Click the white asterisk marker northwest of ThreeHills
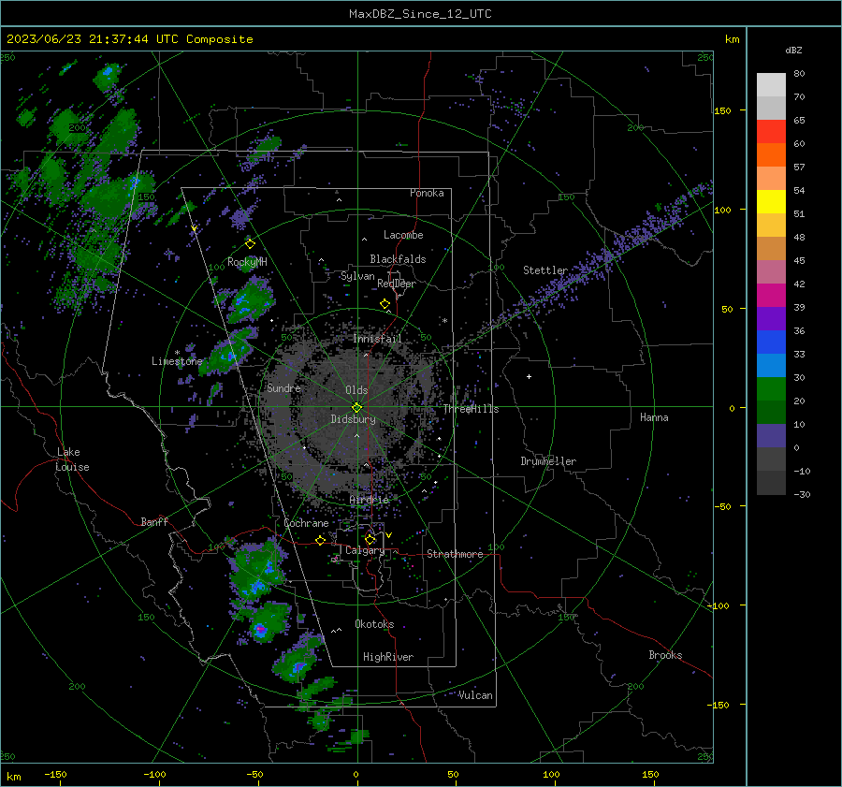This screenshot has height=787, width=842. pos(444,321)
